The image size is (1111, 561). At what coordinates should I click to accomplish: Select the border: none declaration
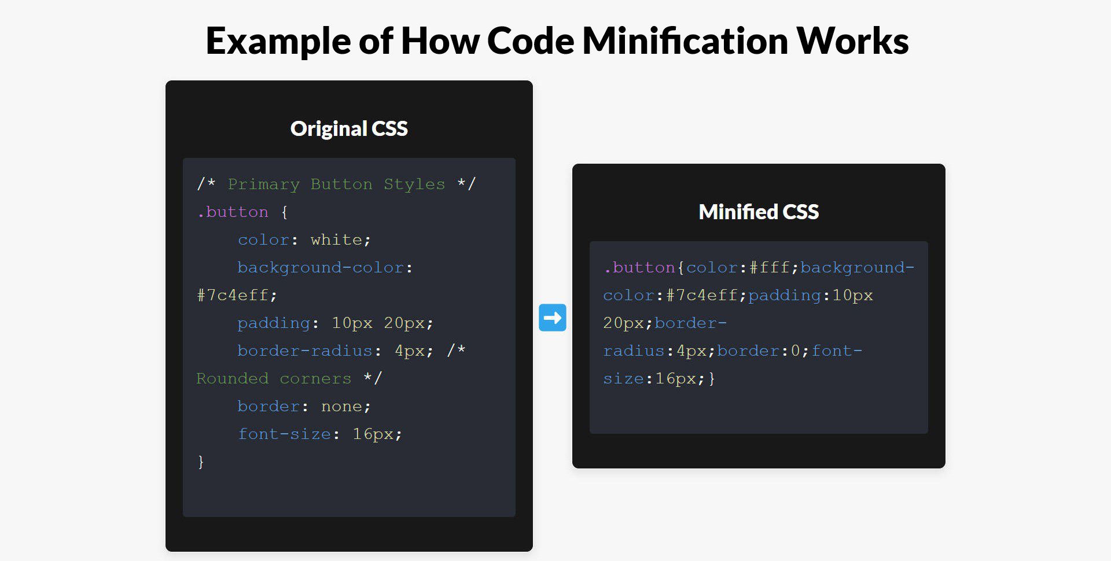coord(304,406)
